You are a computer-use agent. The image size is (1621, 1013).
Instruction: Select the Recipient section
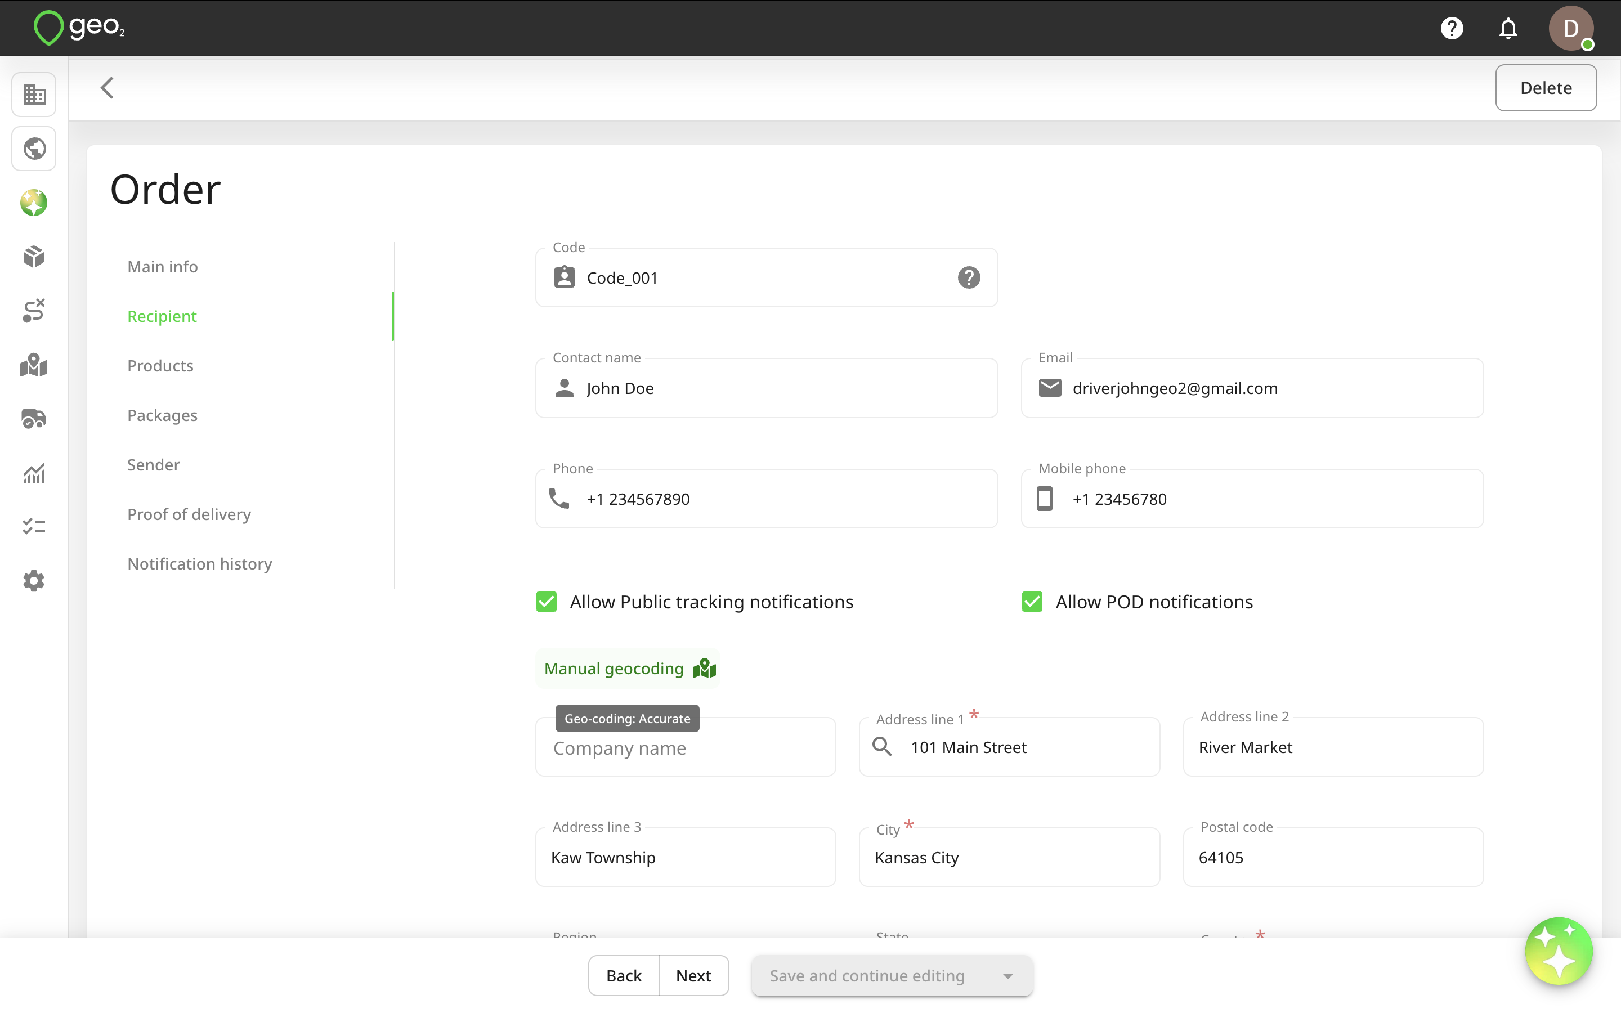tap(162, 316)
